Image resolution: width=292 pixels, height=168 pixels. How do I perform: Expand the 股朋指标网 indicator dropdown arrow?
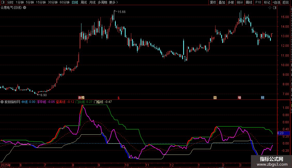tap(2, 102)
